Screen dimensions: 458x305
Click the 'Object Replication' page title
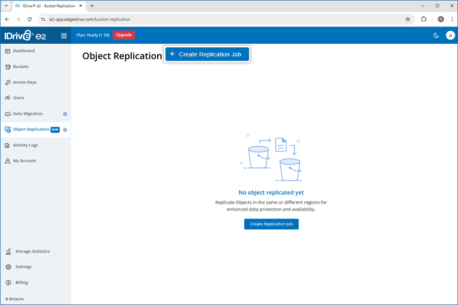[x=122, y=56]
